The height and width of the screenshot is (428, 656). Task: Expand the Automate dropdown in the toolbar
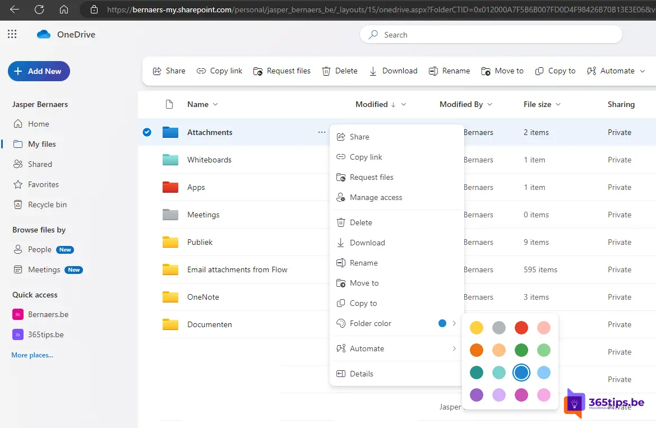tap(643, 71)
